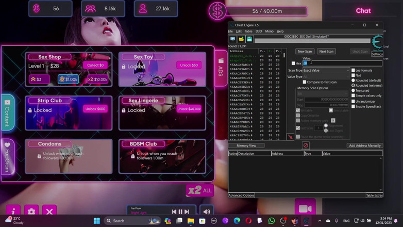Click the save floppy disk icon in Cheat Engine
This screenshot has height=227, width=403.
pyautogui.click(x=249, y=39)
